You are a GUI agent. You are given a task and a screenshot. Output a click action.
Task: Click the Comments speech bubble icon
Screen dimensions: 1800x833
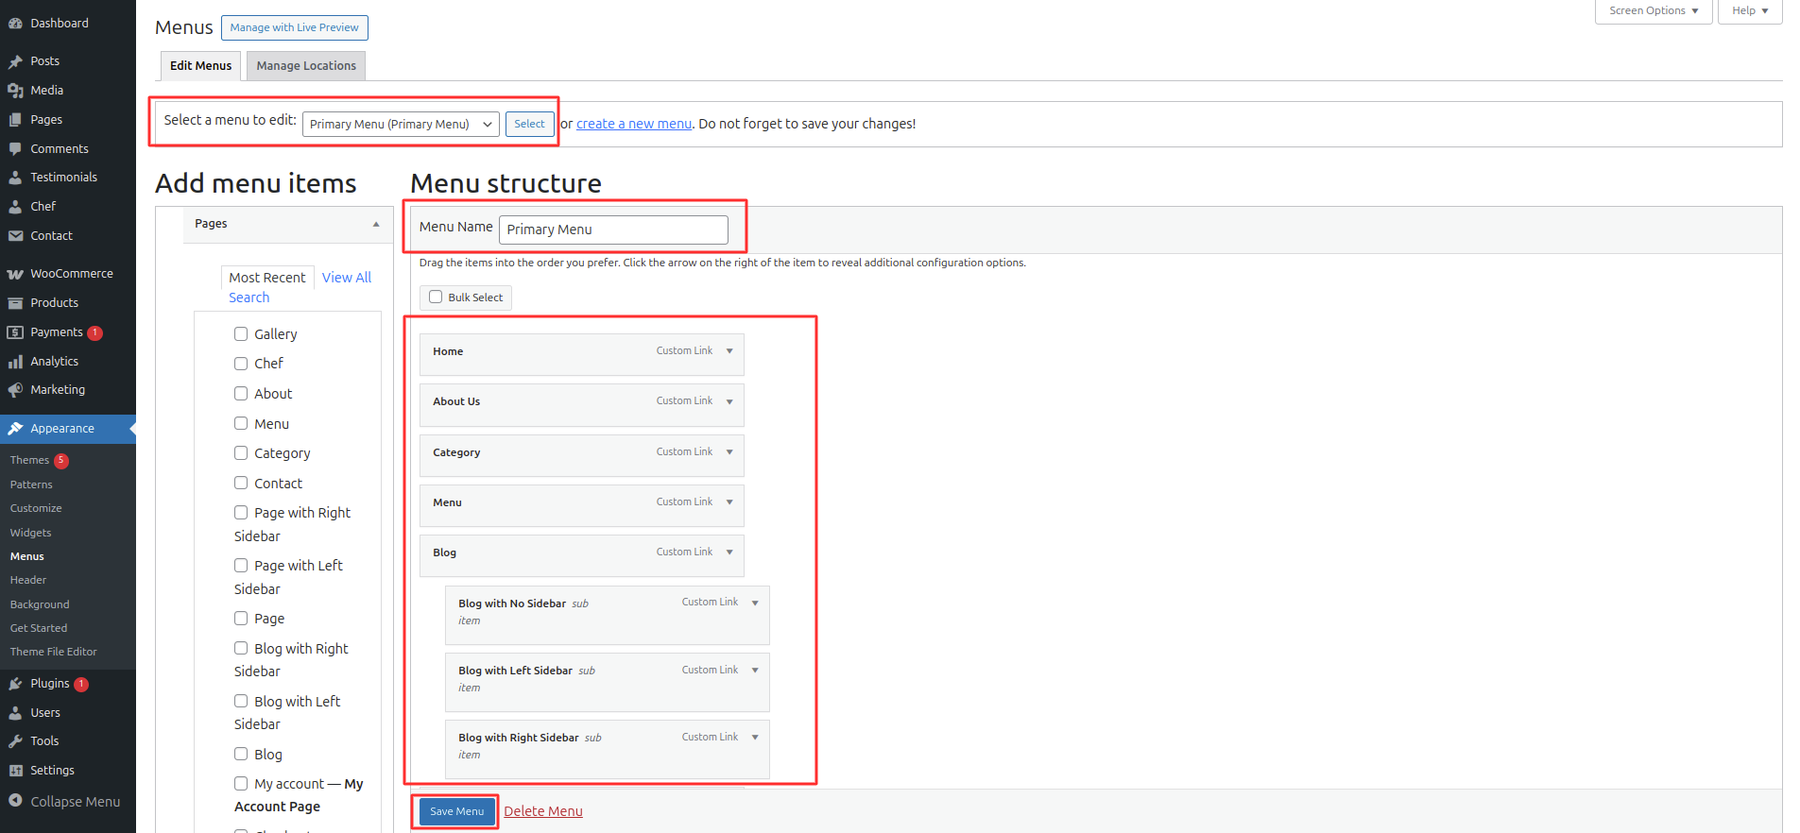coord(15,149)
